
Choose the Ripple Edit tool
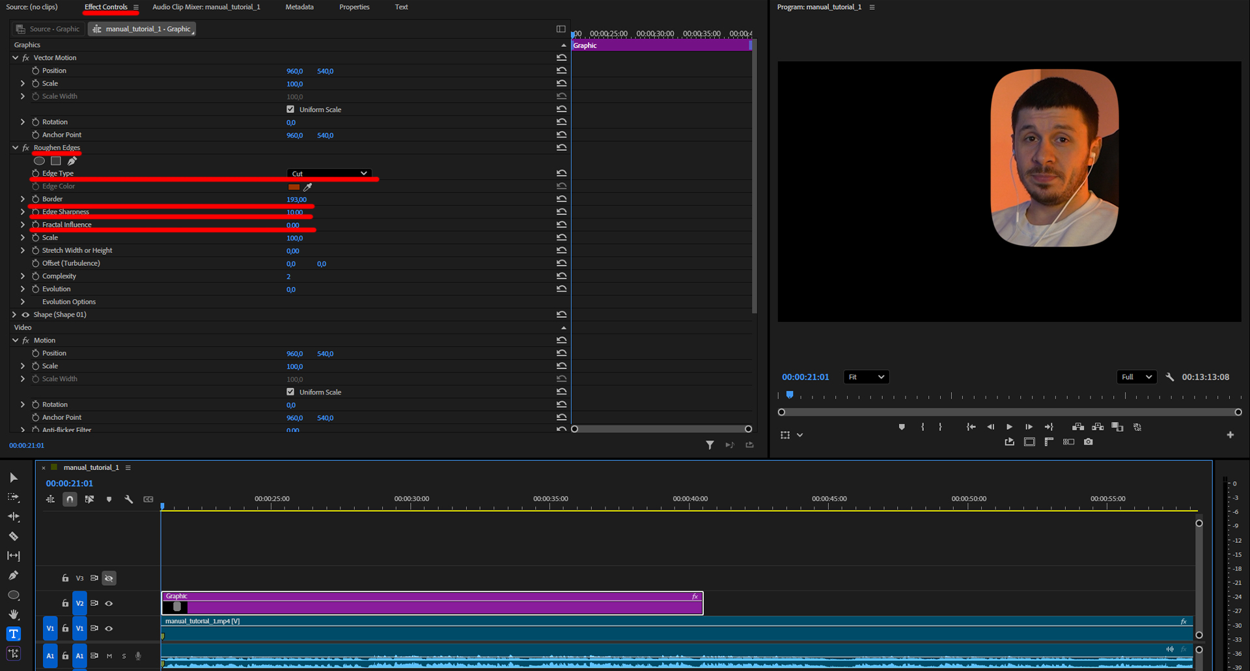(x=14, y=517)
